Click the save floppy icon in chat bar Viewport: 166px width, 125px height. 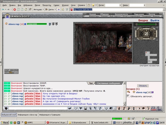tap(85, 108)
